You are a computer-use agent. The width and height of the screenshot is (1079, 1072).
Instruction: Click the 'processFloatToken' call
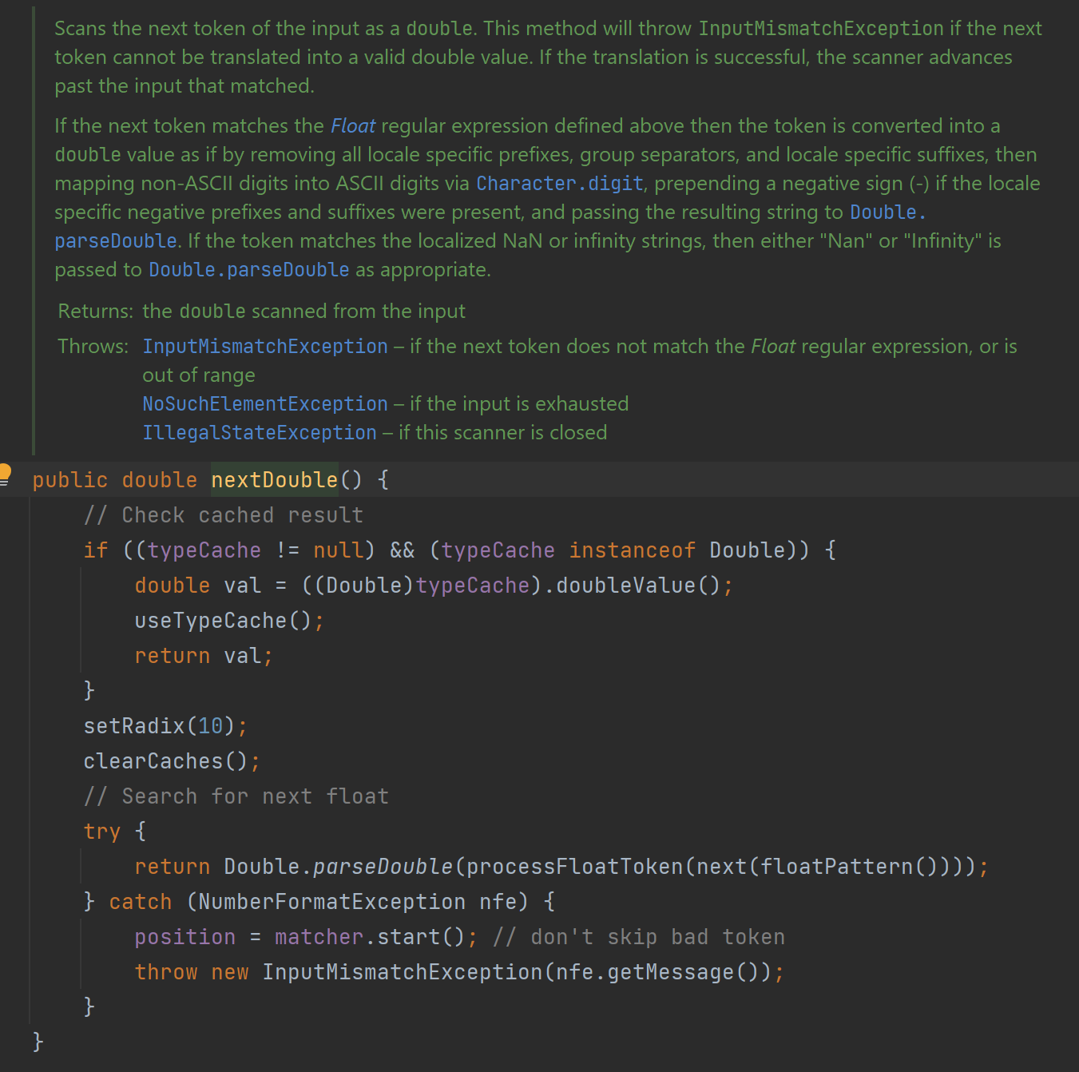[574, 867]
